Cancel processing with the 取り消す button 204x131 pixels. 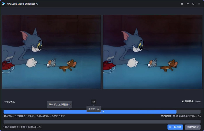[193, 127]
